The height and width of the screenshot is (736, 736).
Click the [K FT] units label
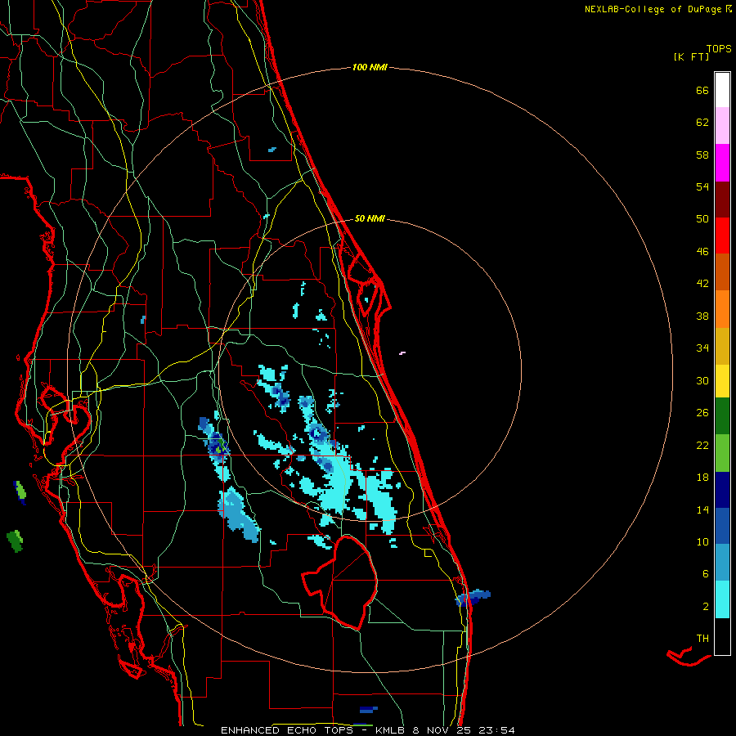(691, 57)
